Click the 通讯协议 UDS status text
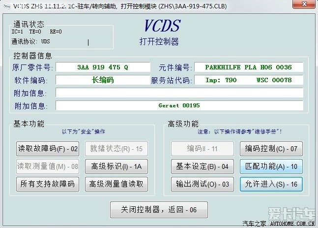 click(30, 41)
